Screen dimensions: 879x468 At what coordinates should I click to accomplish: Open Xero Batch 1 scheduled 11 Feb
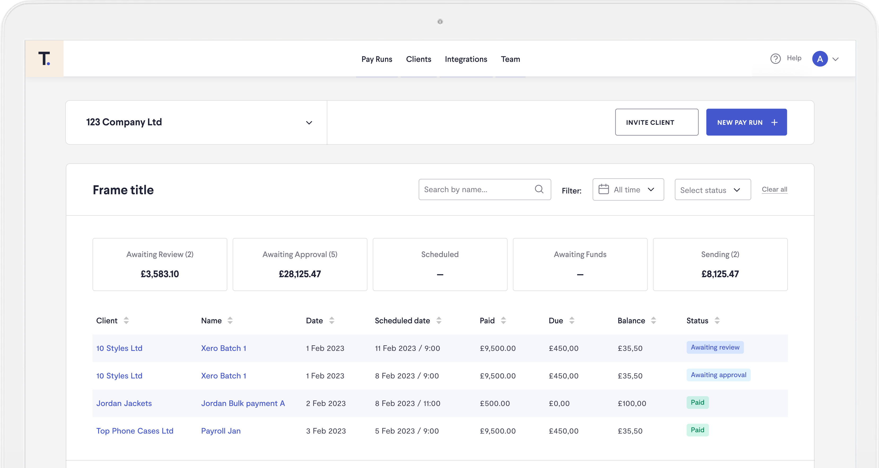(224, 348)
